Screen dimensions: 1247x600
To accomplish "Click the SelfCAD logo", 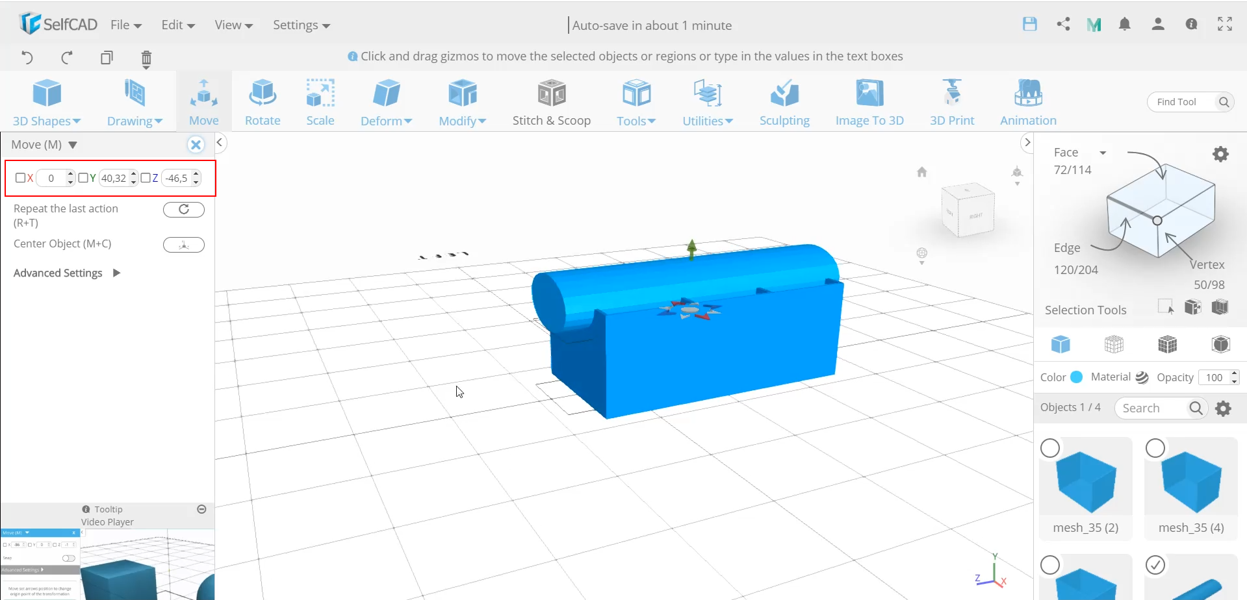I will [x=58, y=24].
